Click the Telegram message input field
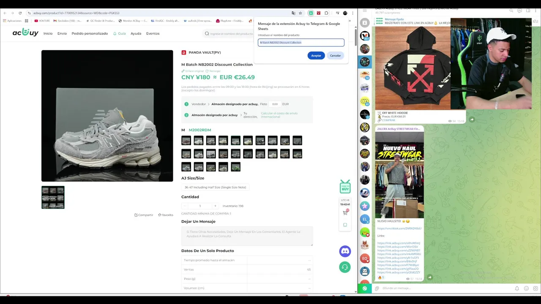541x304 pixels. [446, 288]
